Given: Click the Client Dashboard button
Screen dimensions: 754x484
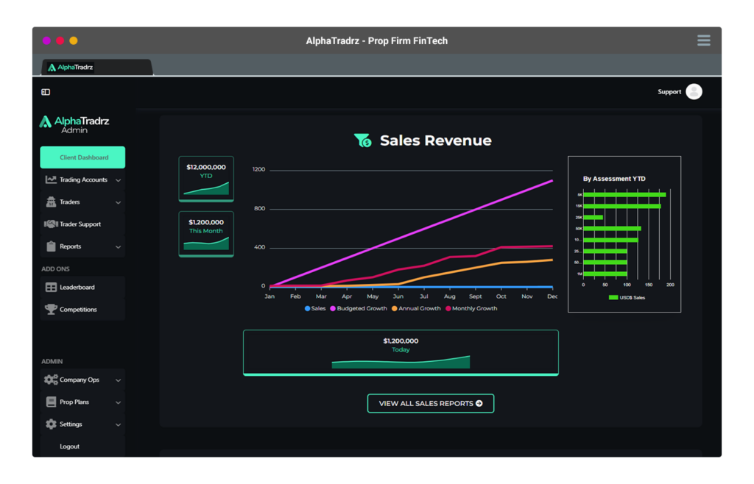Looking at the screenshot, I should [82, 157].
